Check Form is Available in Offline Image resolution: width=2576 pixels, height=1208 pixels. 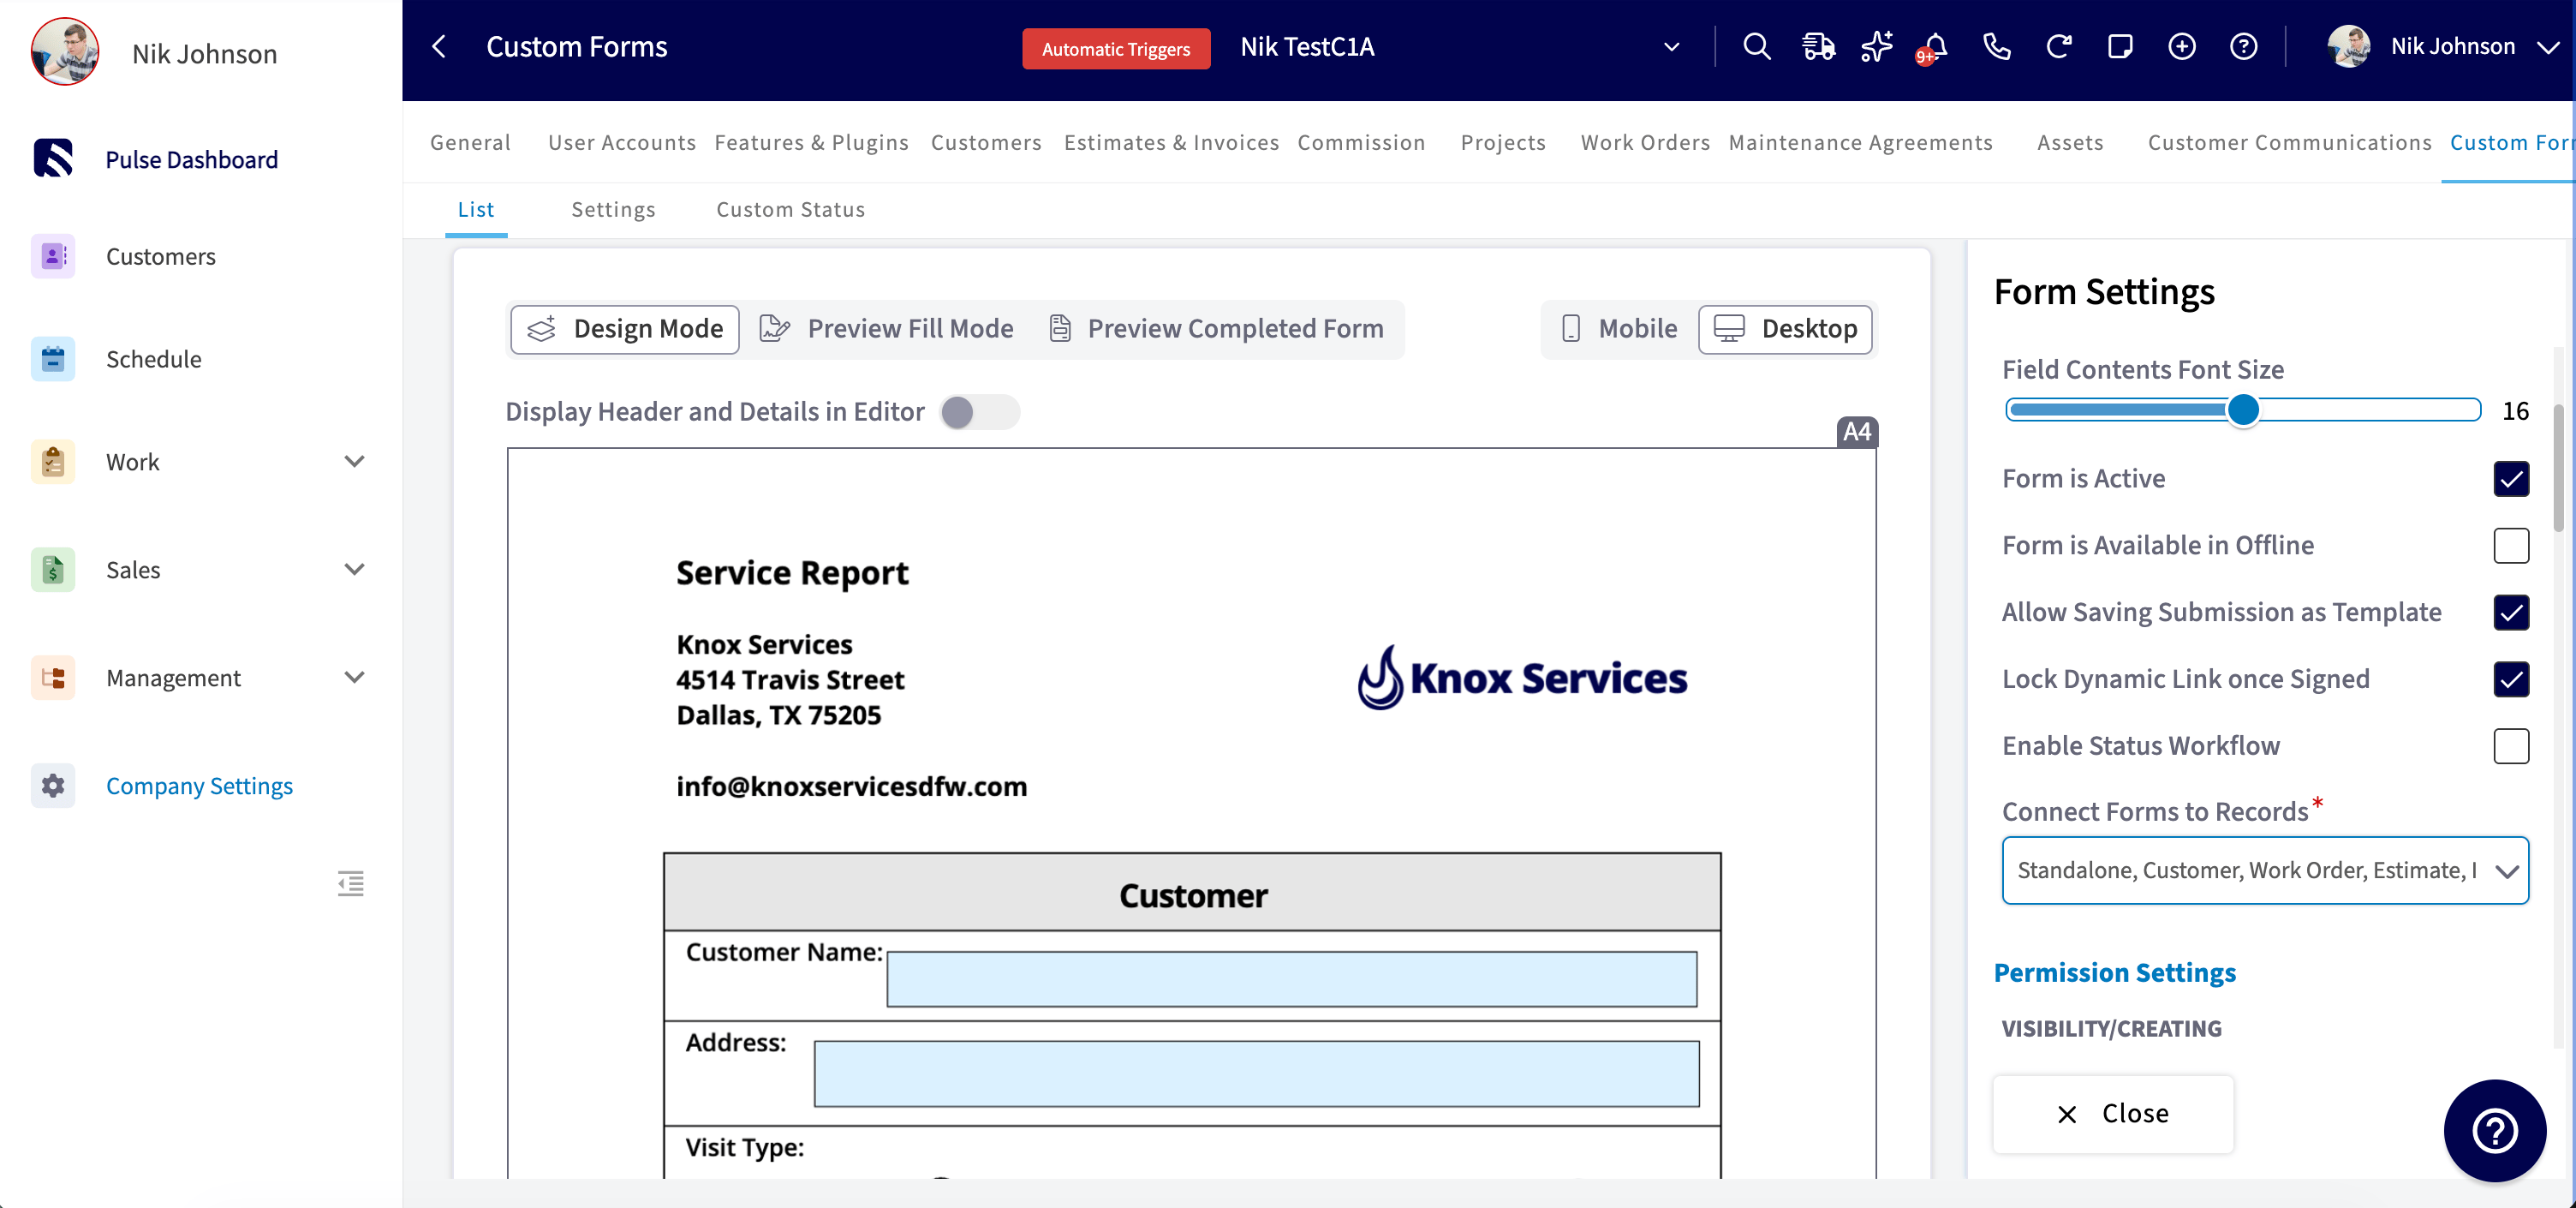[2511, 546]
